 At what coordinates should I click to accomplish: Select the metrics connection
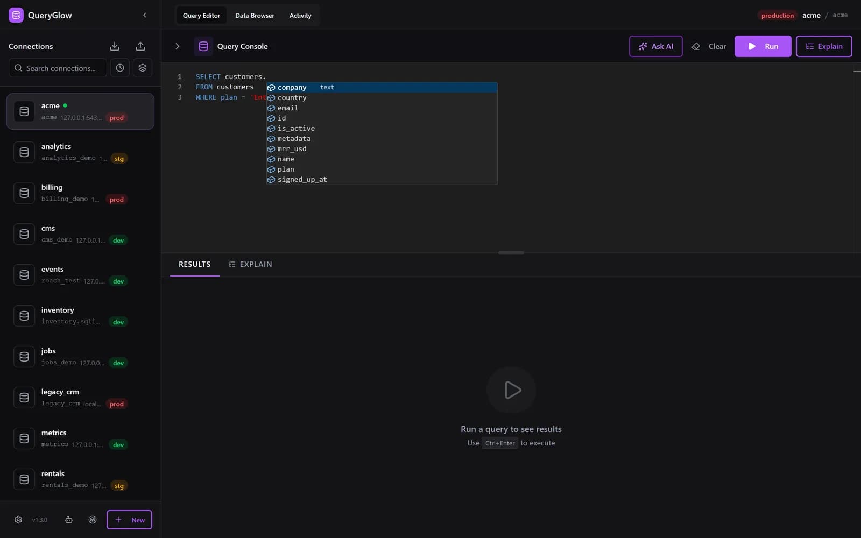[80, 438]
